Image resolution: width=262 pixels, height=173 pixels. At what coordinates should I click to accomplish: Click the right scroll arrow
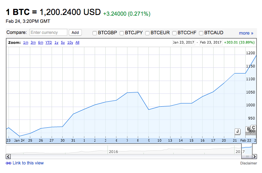coord(254,156)
